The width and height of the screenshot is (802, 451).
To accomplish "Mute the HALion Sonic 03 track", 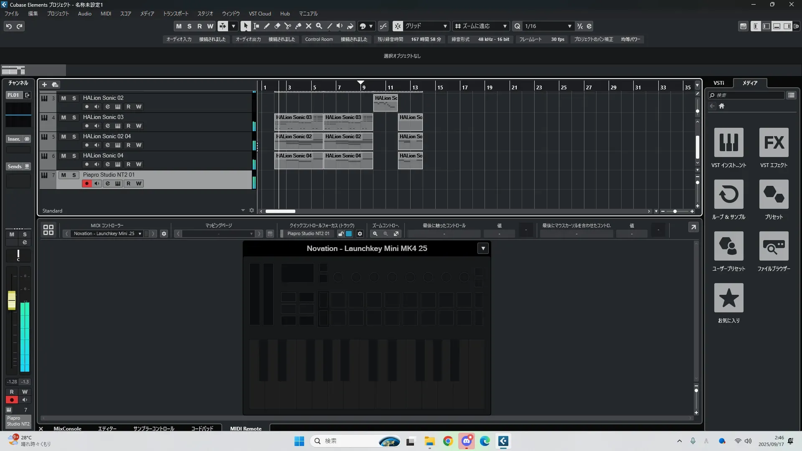I will (63, 117).
